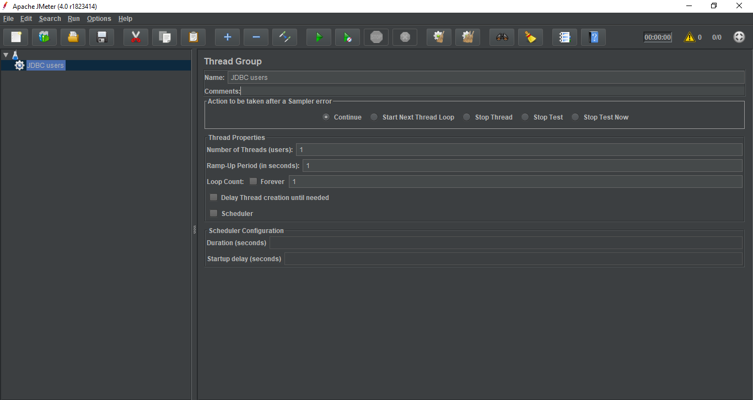
Task: Open the Options menu
Action: point(99,19)
